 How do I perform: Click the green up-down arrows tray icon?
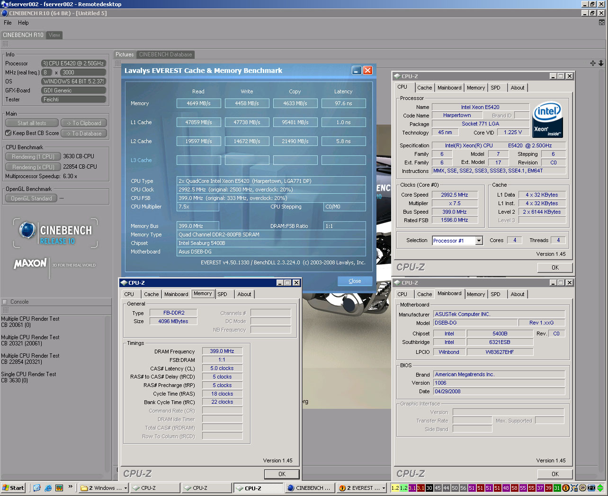(600, 487)
